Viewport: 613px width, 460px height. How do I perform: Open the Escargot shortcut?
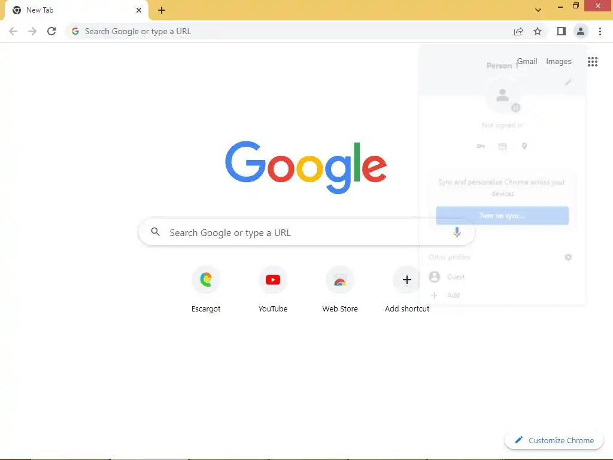coord(206,290)
